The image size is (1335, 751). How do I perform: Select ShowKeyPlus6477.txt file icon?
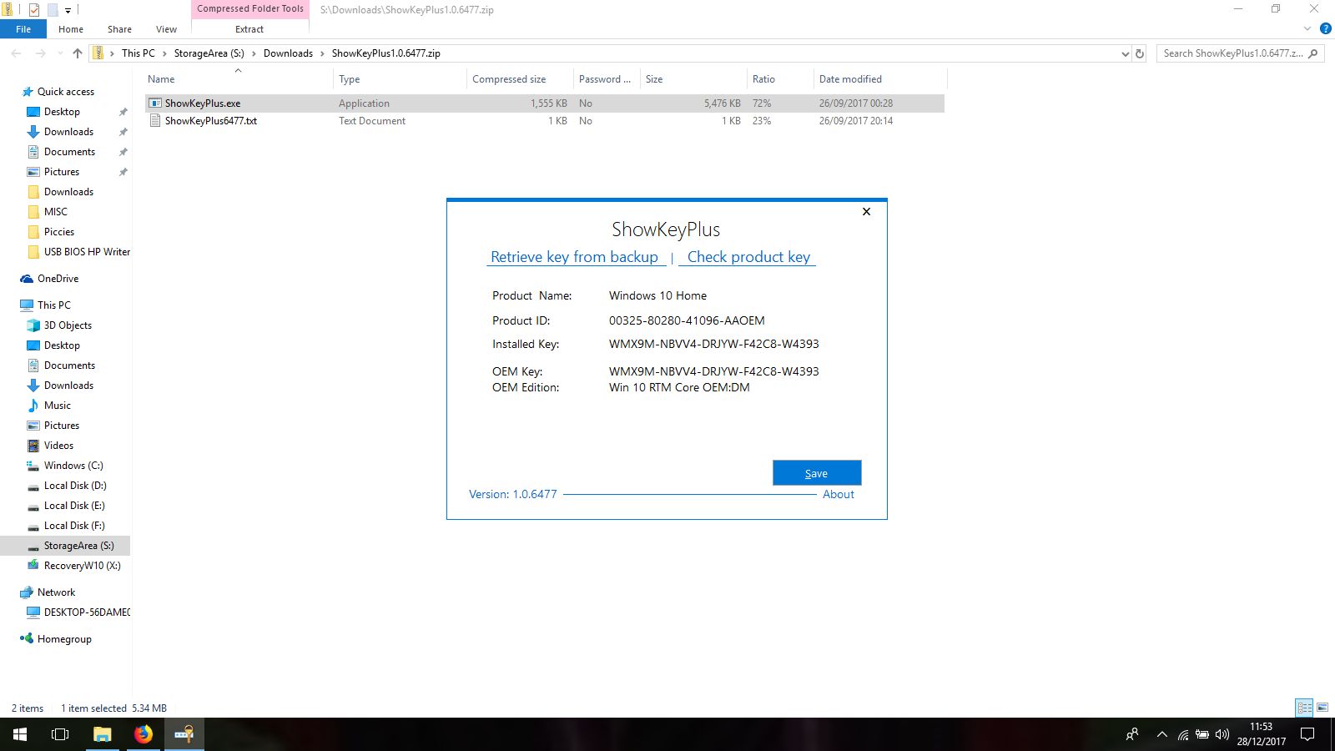tap(155, 121)
